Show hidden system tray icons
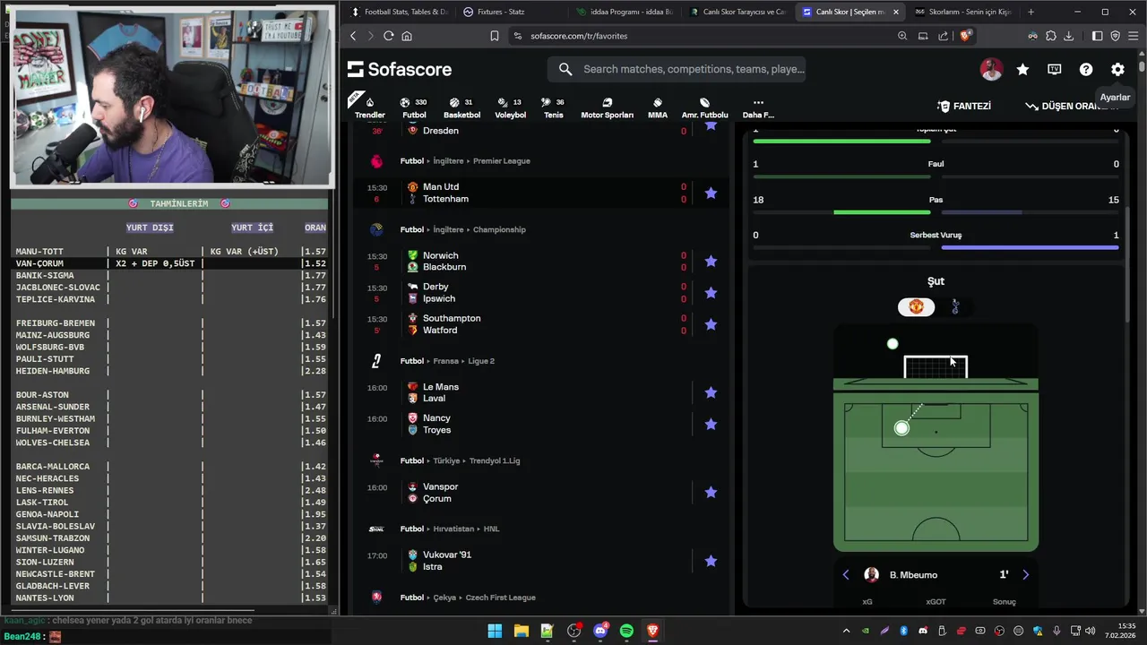 (847, 631)
